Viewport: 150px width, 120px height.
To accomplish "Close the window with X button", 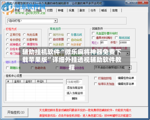I will click(x=143, y=2).
